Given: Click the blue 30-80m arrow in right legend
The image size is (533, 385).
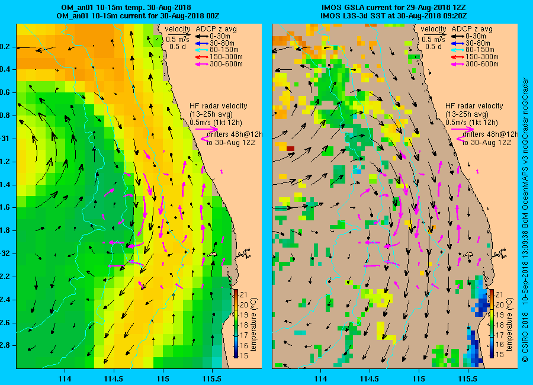Looking at the screenshot, I should coord(458,43).
